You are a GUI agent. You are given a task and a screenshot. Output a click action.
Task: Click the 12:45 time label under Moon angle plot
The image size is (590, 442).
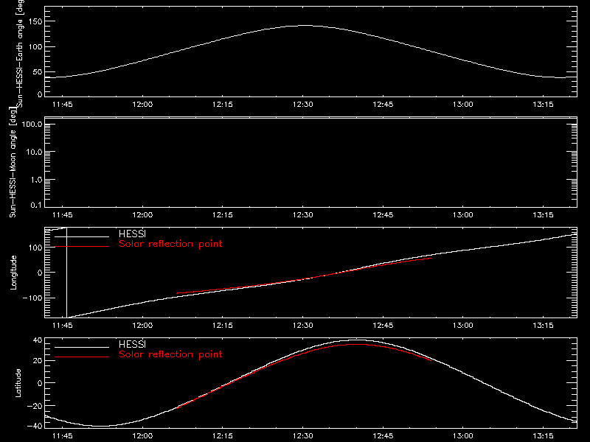click(383, 215)
